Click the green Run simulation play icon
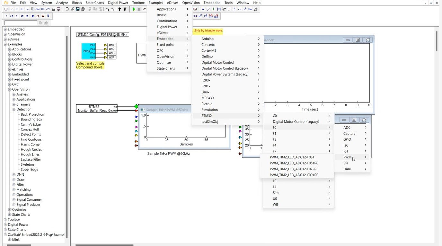This screenshot has height=246, width=442. 134,9
